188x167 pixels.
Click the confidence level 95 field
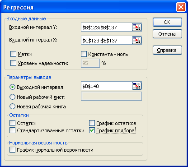[90, 63]
